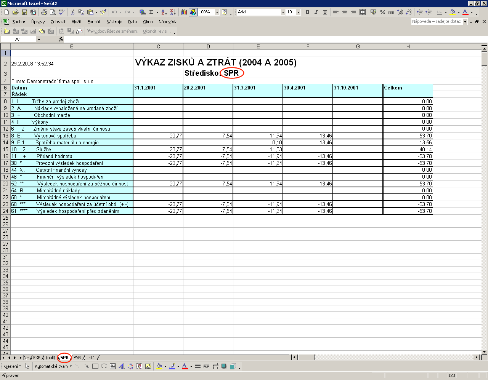The image size is (488, 380).
Task: Open the borders dropdown arrow
Action: pyautogui.click(x=446, y=12)
